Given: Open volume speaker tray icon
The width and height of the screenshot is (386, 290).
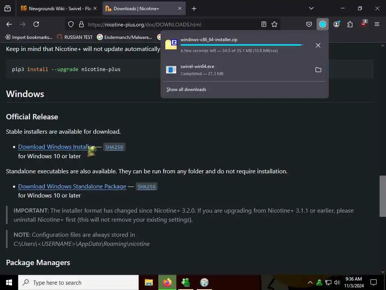Looking at the screenshot, I should 337,282.
